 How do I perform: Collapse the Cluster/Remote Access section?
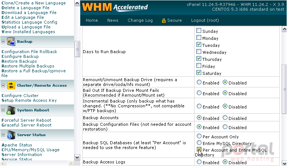point(3,85)
